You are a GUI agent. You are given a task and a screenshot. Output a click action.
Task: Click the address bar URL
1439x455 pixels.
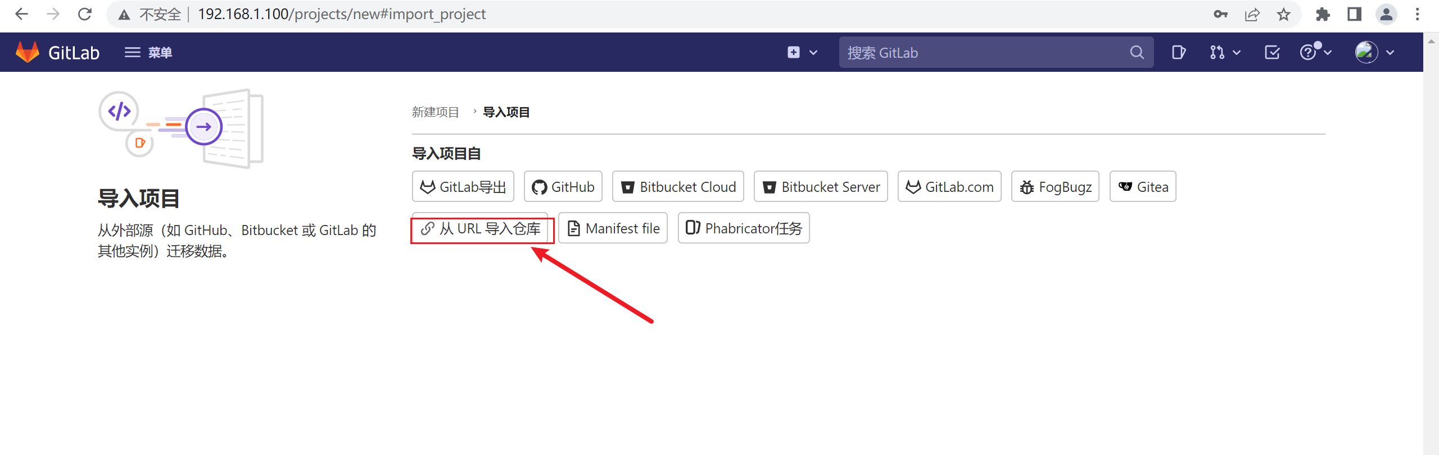342,15
